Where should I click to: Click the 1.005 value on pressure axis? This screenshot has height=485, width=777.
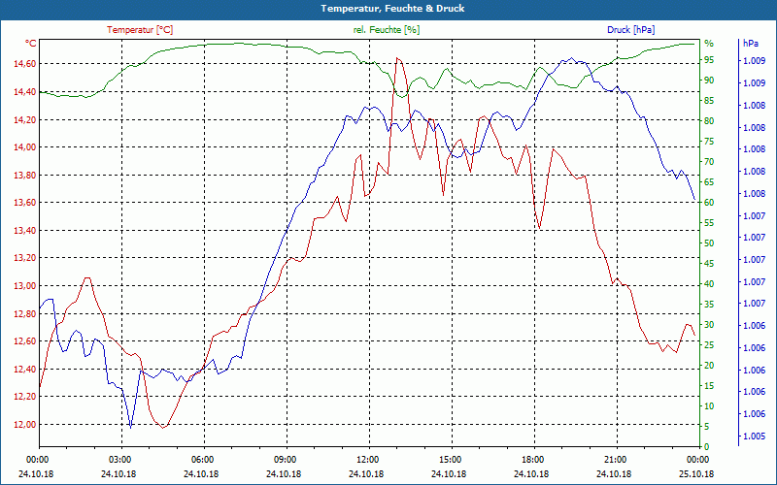click(754, 436)
